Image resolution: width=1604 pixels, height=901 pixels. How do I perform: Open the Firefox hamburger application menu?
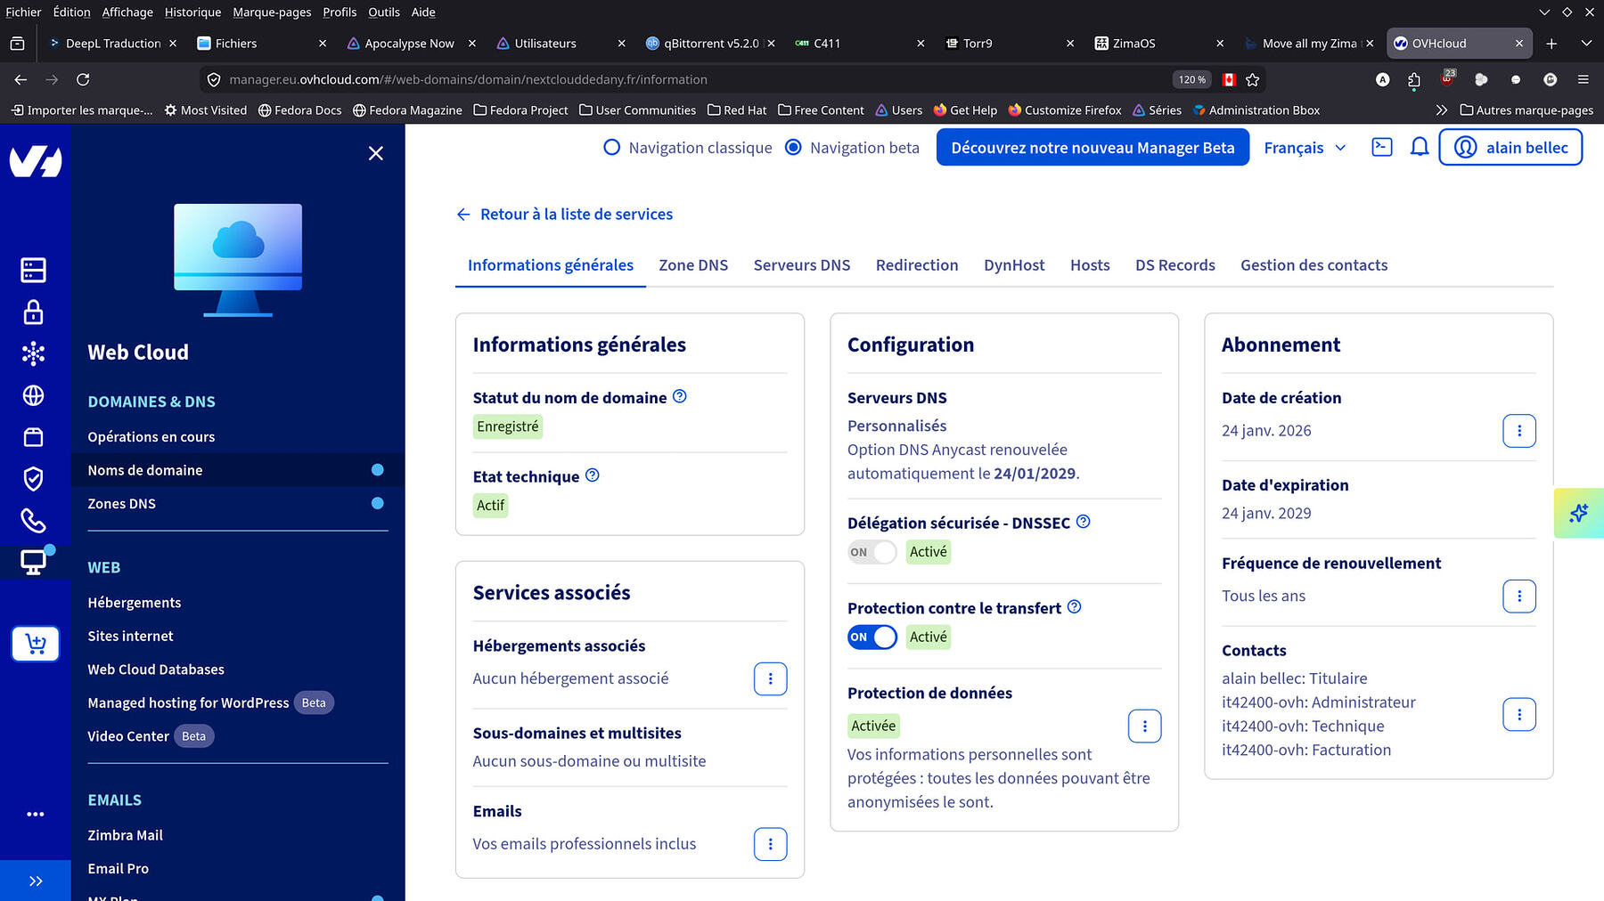pyautogui.click(x=1584, y=79)
